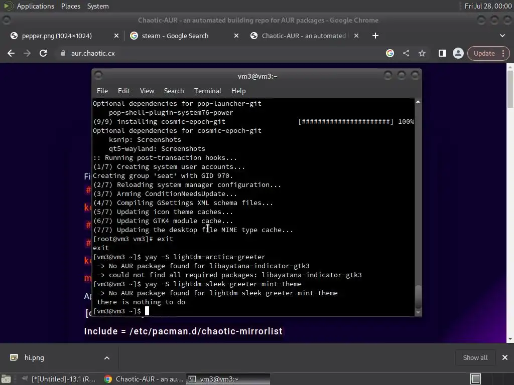Click the forward navigation arrow
This screenshot has height=385, width=514.
tap(27, 53)
